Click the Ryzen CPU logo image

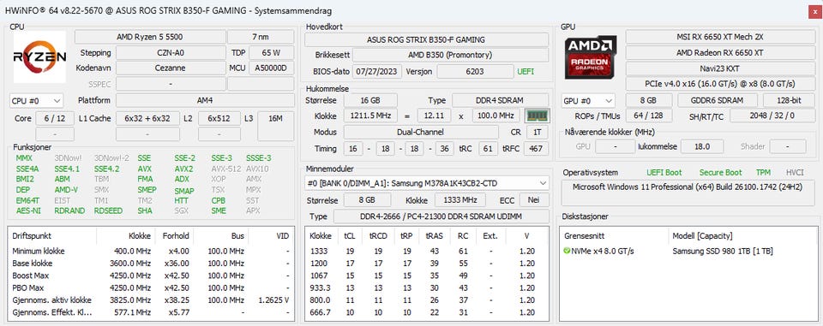tap(39, 56)
